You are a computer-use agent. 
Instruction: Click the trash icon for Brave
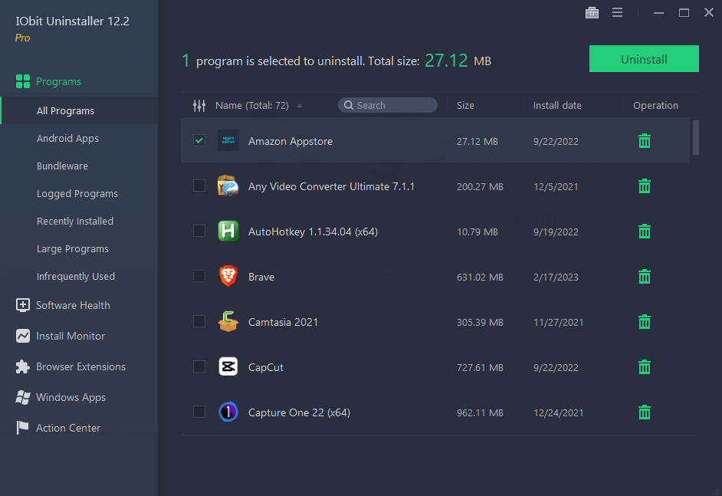644,277
